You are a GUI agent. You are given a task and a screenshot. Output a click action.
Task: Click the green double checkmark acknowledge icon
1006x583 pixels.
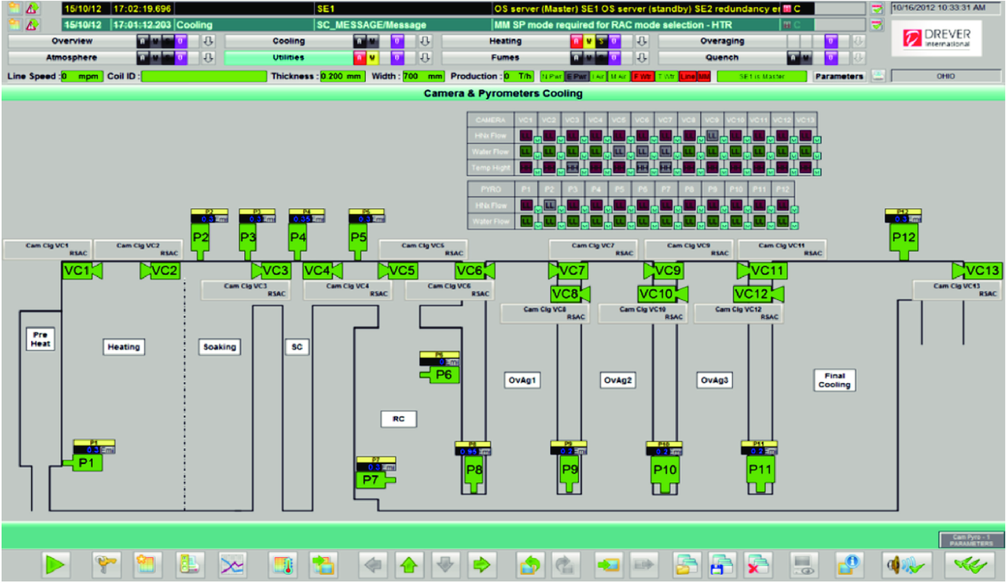pyautogui.click(x=969, y=565)
